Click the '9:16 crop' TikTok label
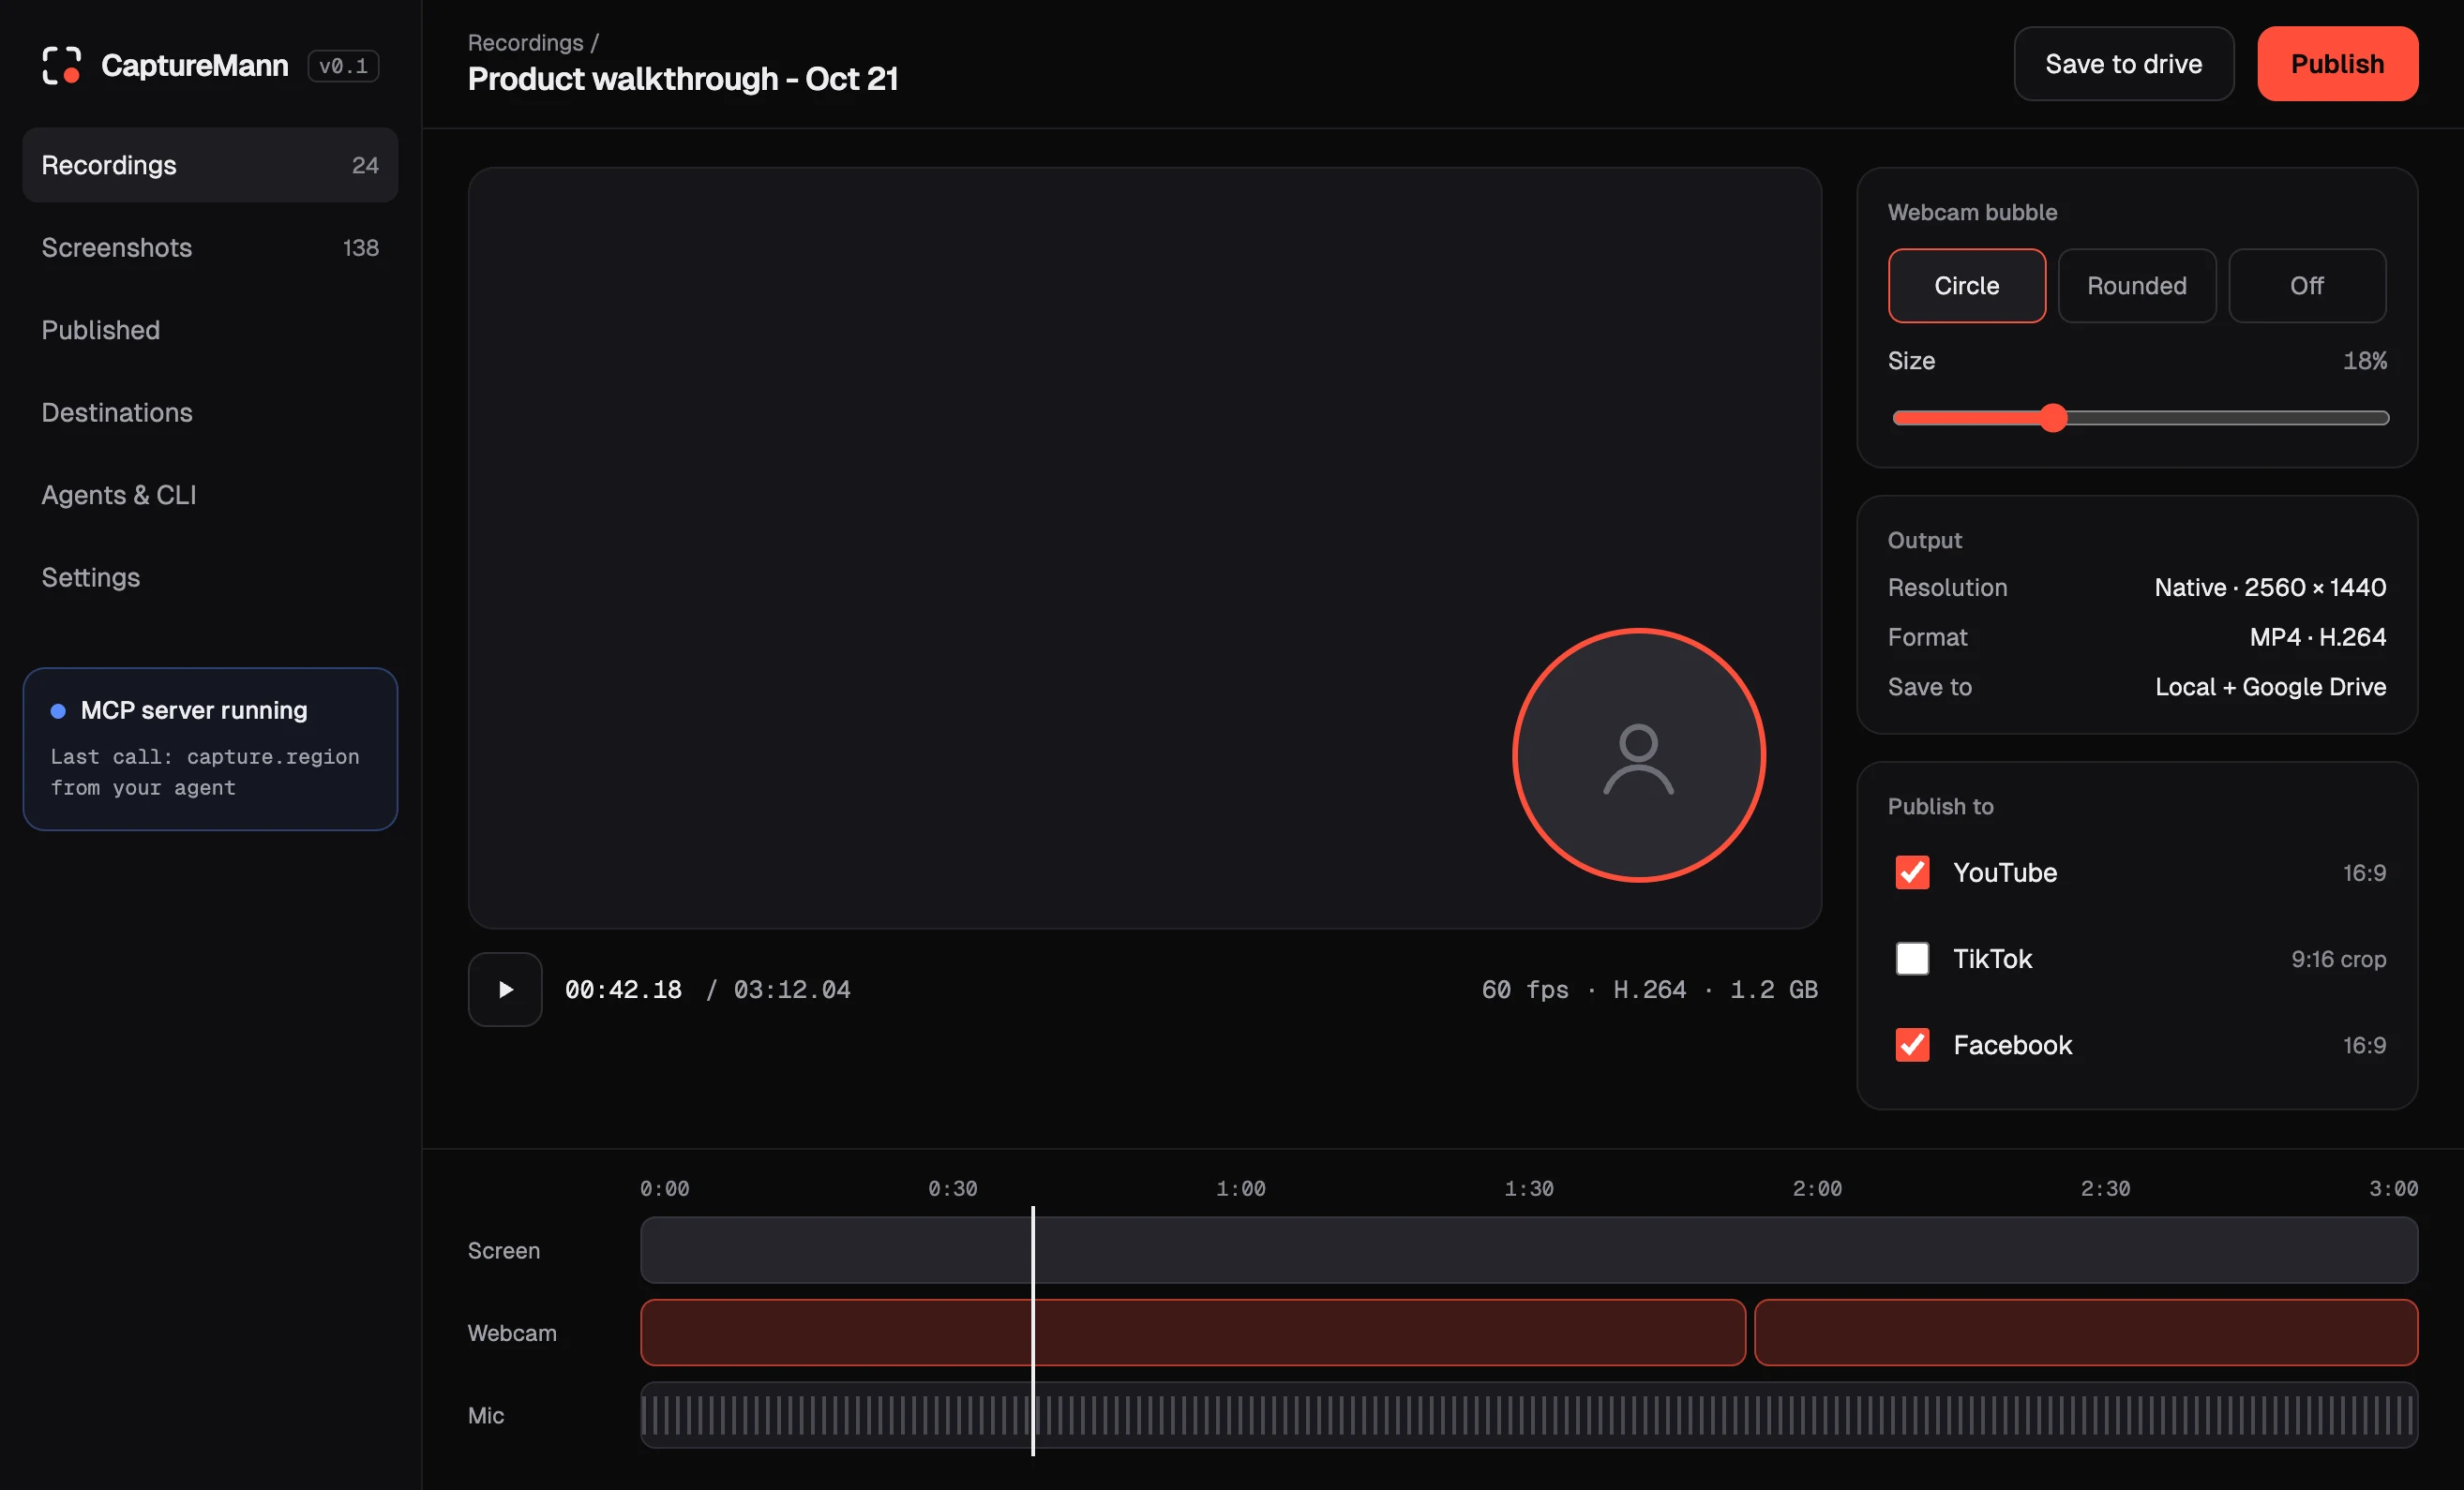Image resolution: width=2464 pixels, height=1490 pixels. coord(2338,960)
